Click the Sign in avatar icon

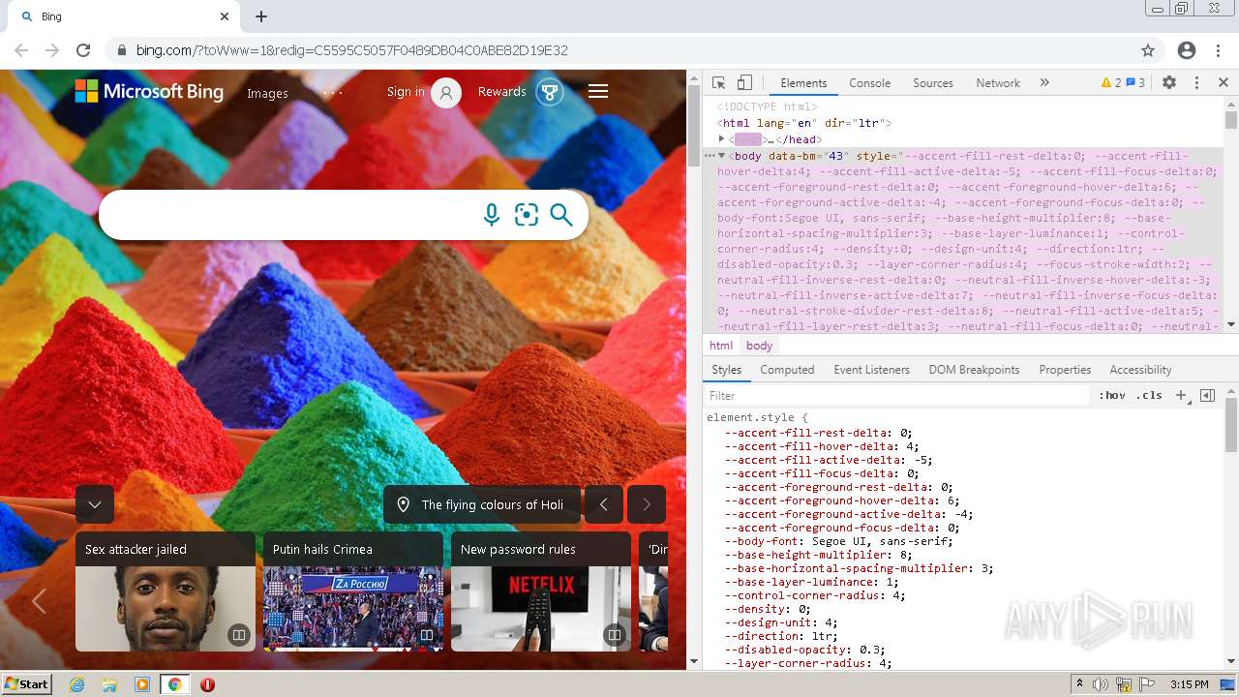point(446,93)
